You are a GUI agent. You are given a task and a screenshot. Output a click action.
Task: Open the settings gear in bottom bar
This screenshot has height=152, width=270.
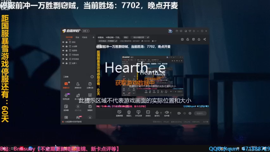click(x=190, y=113)
